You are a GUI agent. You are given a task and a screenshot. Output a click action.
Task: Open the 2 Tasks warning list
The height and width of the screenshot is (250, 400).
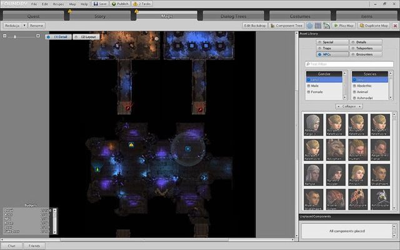142,4
